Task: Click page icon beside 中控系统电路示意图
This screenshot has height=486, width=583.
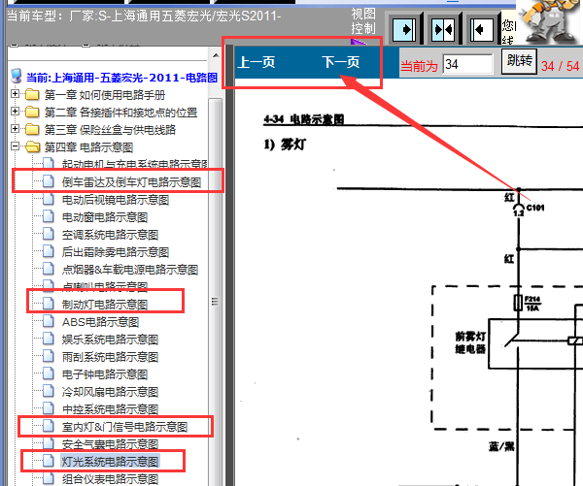Action: tap(48, 408)
